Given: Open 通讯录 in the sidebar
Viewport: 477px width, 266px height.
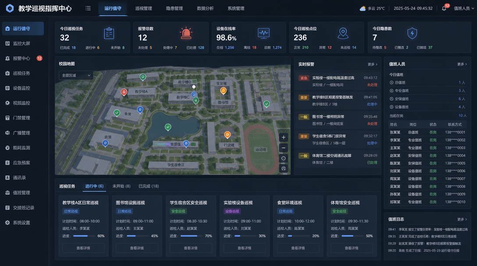Looking at the screenshot, I should pyautogui.click(x=23, y=178).
